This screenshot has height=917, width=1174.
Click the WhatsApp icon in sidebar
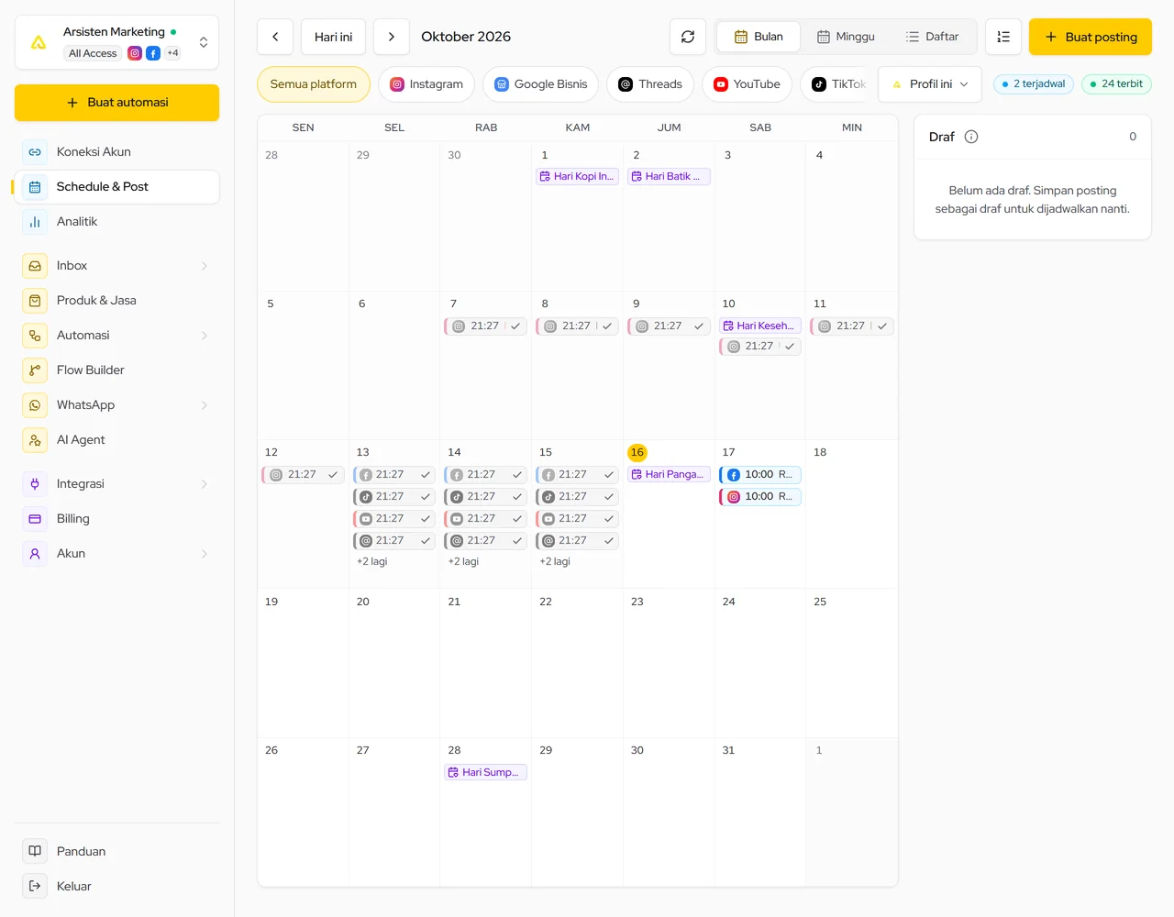coord(35,405)
